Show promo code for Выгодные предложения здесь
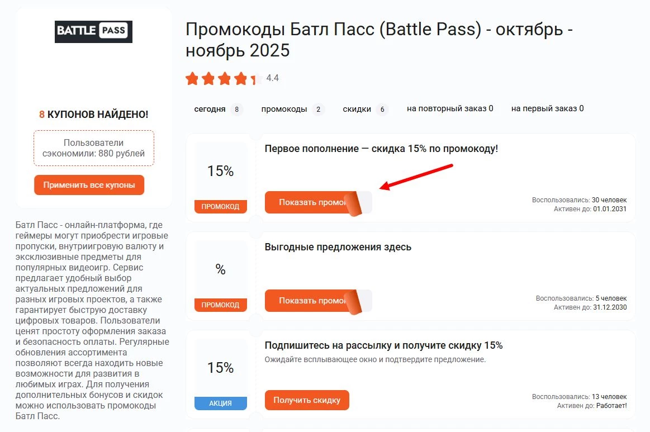This screenshot has width=650, height=432. pyautogui.click(x=306, y=301)
